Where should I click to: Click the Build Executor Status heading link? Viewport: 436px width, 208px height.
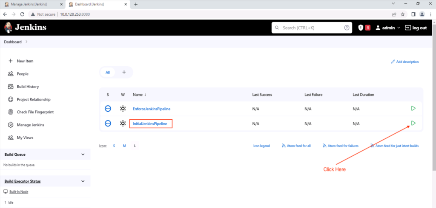point(23,181)
